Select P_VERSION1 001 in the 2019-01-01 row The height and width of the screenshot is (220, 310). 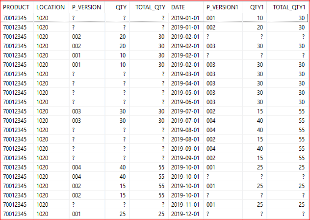click(211, 18)
